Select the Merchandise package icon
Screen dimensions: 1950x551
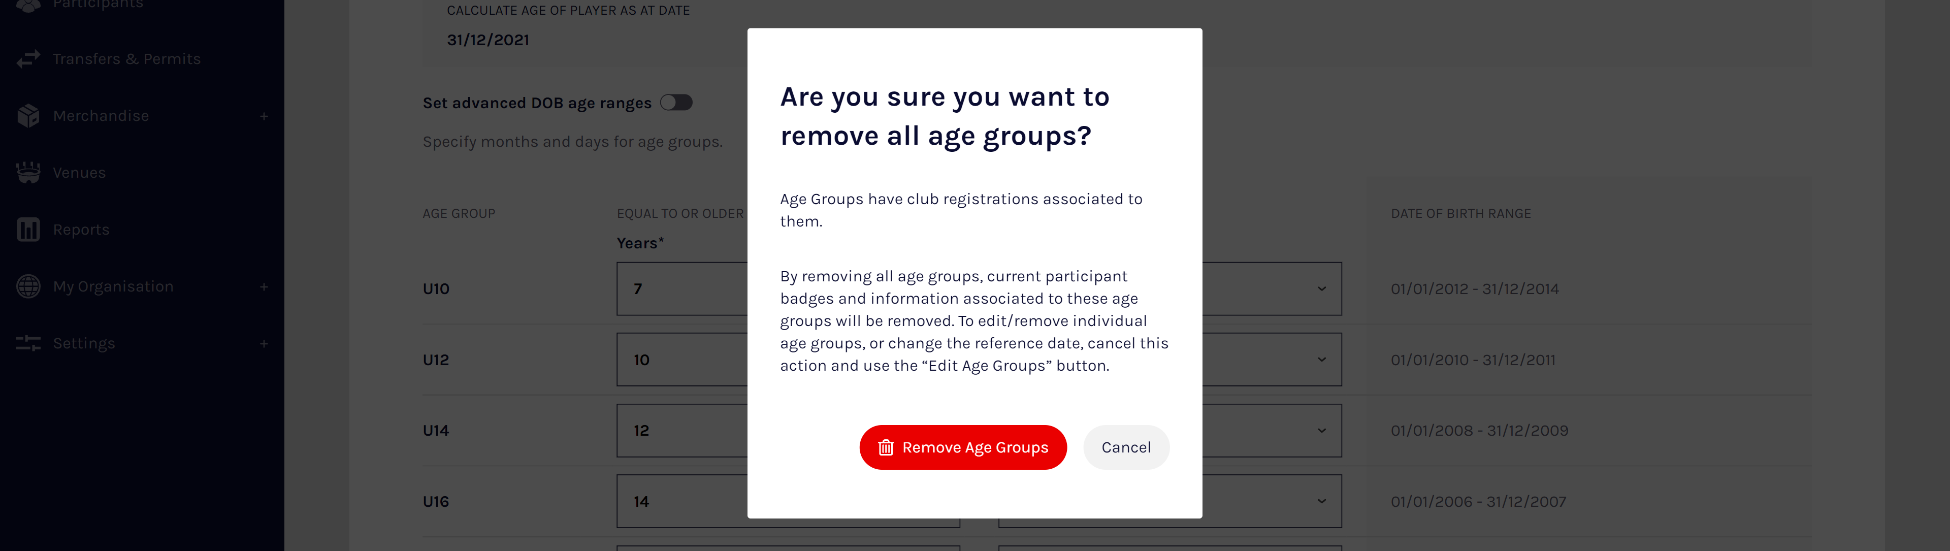click(x=27, y=115)
